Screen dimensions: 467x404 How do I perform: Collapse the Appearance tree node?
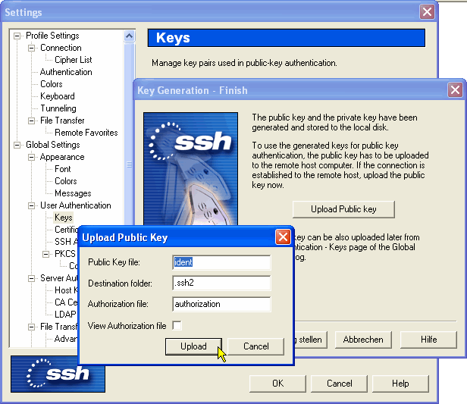(31, 157)
